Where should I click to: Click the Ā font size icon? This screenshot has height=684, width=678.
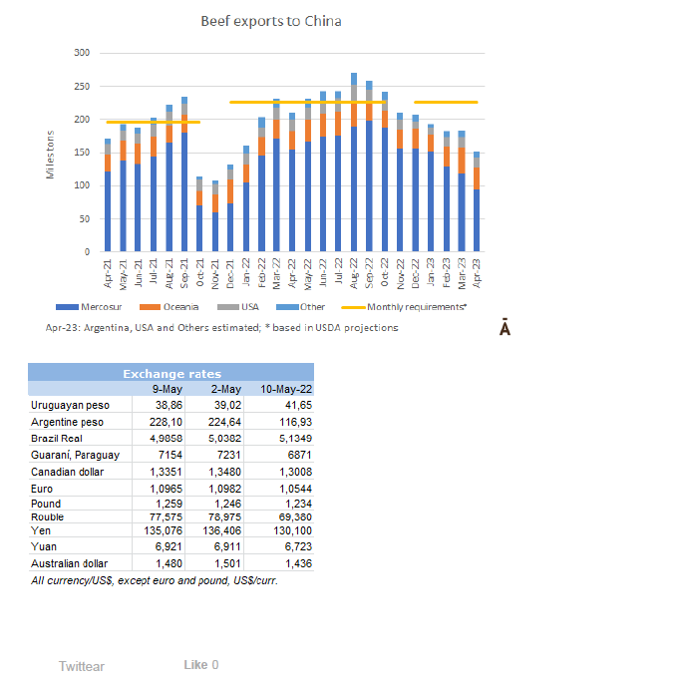tap(505, 328)
